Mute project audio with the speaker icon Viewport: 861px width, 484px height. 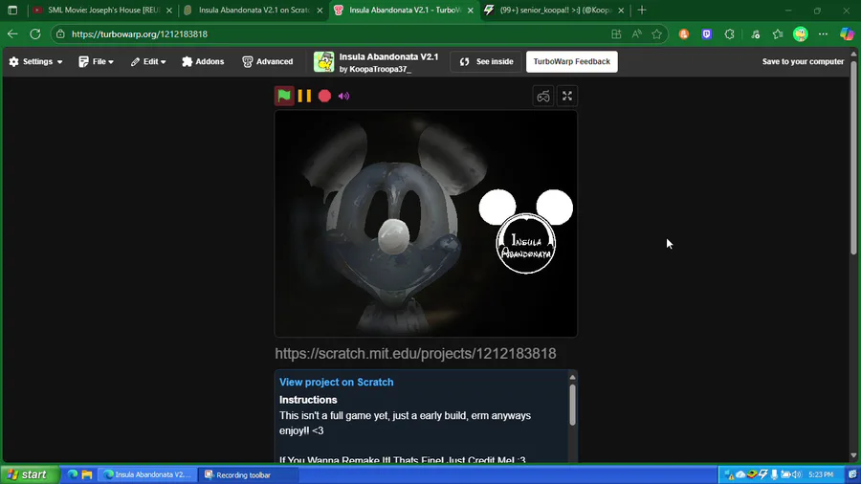pos(343,96)
